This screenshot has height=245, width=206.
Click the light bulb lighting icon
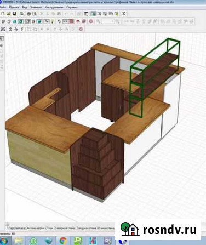[53, 21]
